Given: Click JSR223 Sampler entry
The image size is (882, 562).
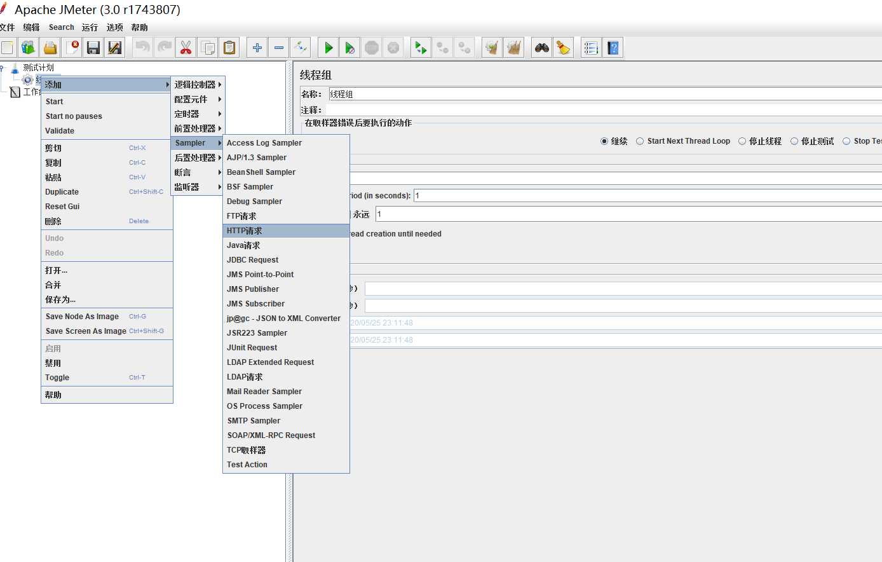Looking at the screenshot, I should pos(286,333).
